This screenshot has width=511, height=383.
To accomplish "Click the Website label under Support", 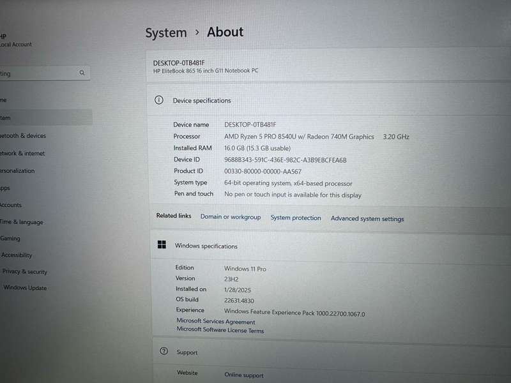I will (x=187, y=373).
